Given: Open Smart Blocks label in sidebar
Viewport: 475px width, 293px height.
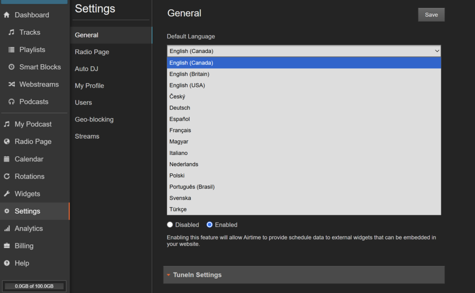Looking at the screenshot, I should pos(40,67).
